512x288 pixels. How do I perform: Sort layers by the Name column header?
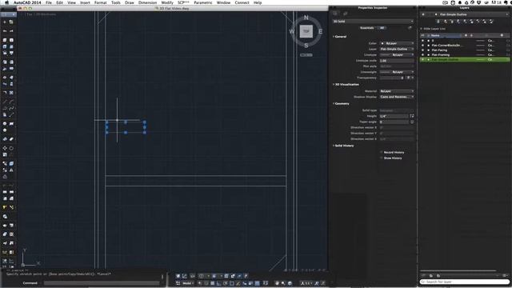tap(446, 35)
